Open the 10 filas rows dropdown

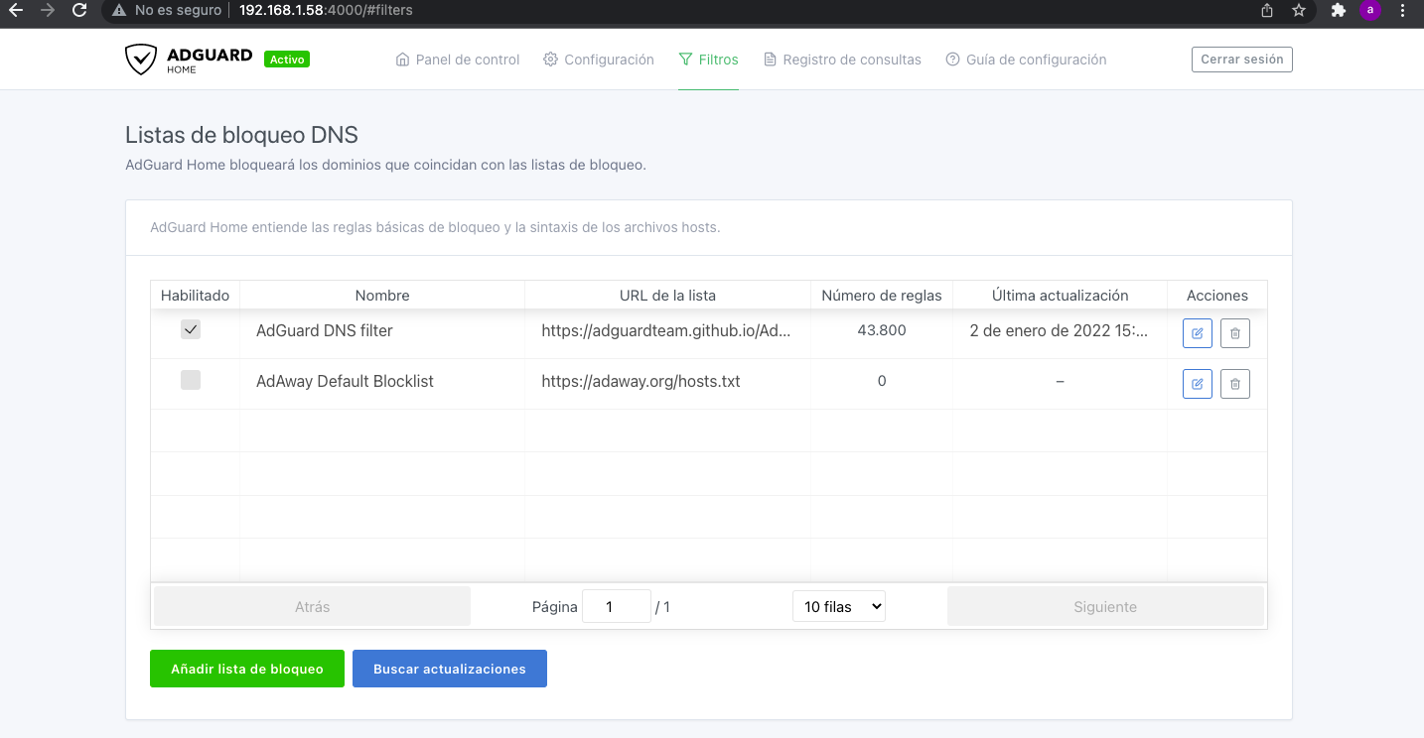click(x=838, y=606)
